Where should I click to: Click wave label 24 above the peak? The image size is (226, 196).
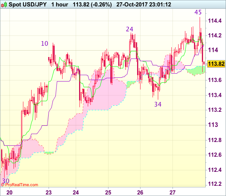[130, 29]
